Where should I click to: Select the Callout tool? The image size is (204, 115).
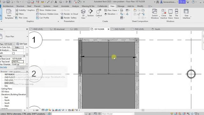[x=99, y=13]
